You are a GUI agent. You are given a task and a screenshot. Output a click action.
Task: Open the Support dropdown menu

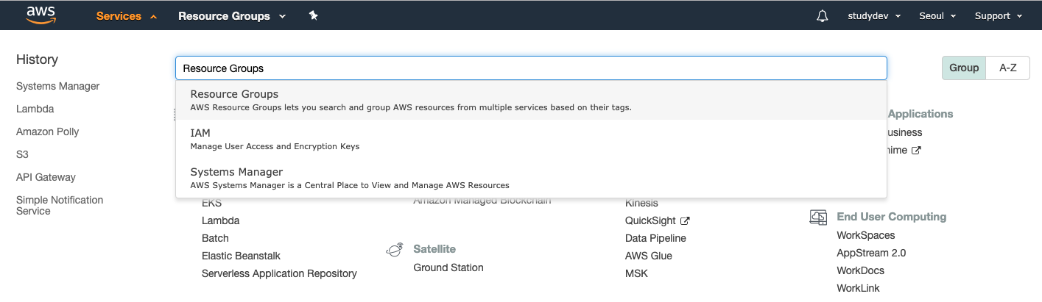coord(999,16)
